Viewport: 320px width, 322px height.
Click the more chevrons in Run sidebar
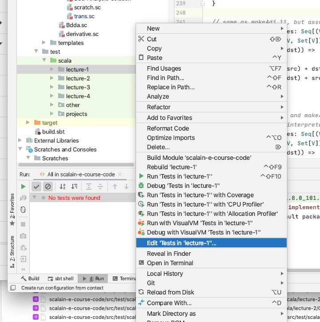pyautogui.click(x=23, y=269)
